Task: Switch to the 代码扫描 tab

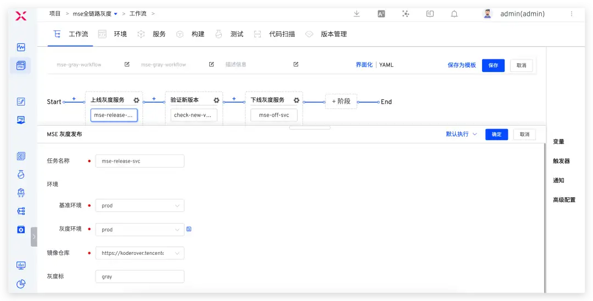Action: [x=275, y=34]
